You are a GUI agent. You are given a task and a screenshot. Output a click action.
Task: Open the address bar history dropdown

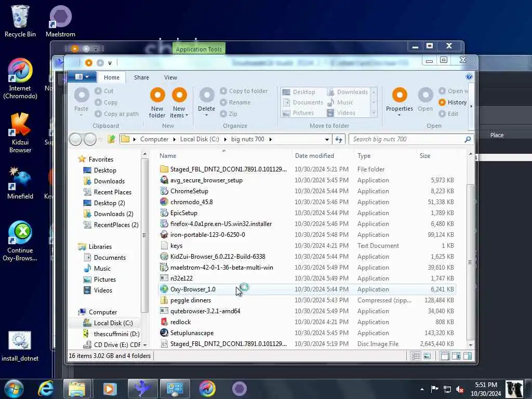(x=327, y=139)
